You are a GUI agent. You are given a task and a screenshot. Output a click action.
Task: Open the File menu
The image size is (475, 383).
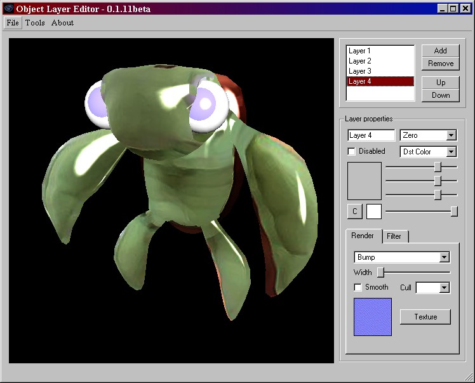(x=13, y=23)
